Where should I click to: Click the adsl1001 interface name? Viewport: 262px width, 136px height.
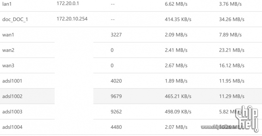(x=12, y=81)
